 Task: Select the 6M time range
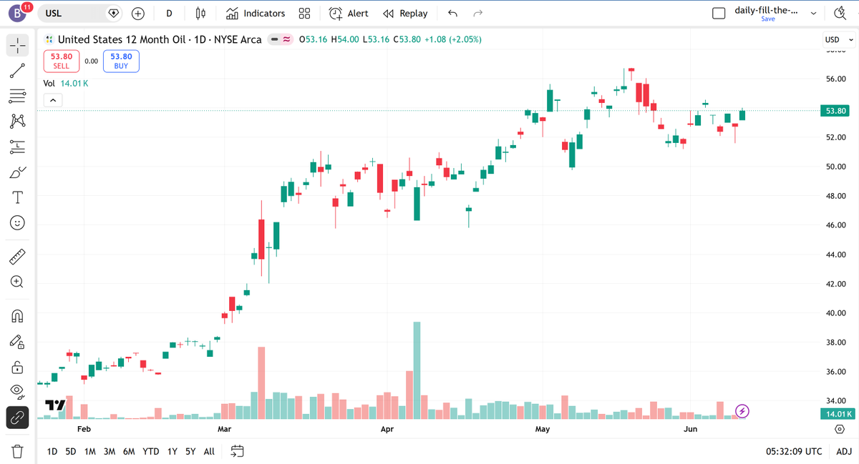coord(129,451)
